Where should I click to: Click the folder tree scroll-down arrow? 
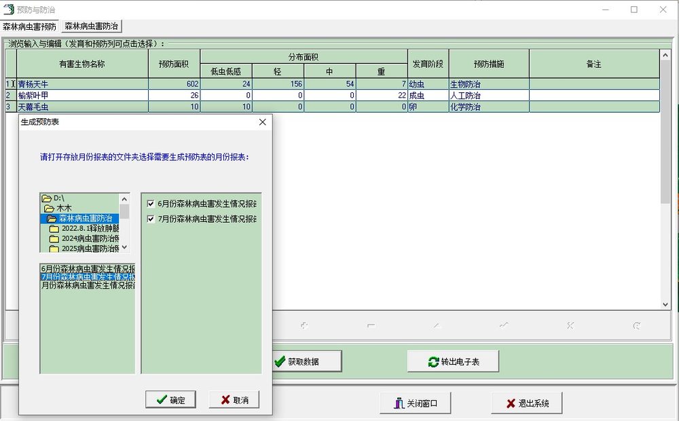[x=124, y=247]
